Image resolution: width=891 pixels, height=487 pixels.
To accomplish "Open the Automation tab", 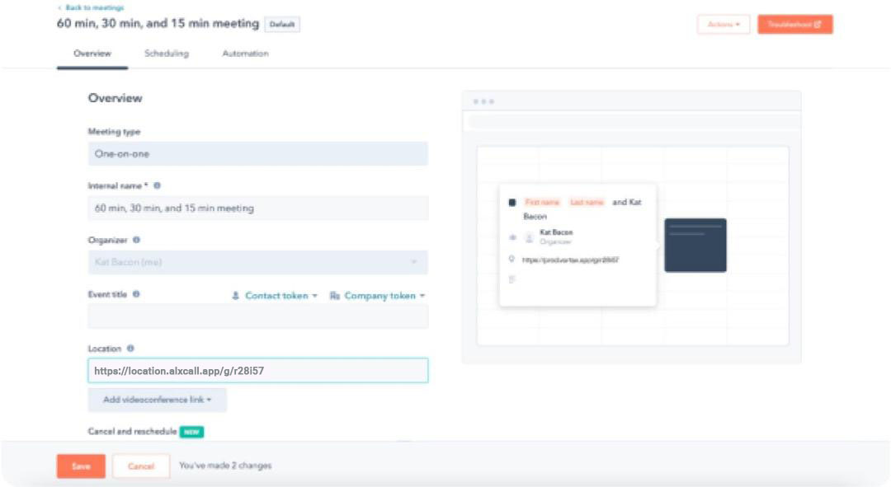I will click(245, 54).
